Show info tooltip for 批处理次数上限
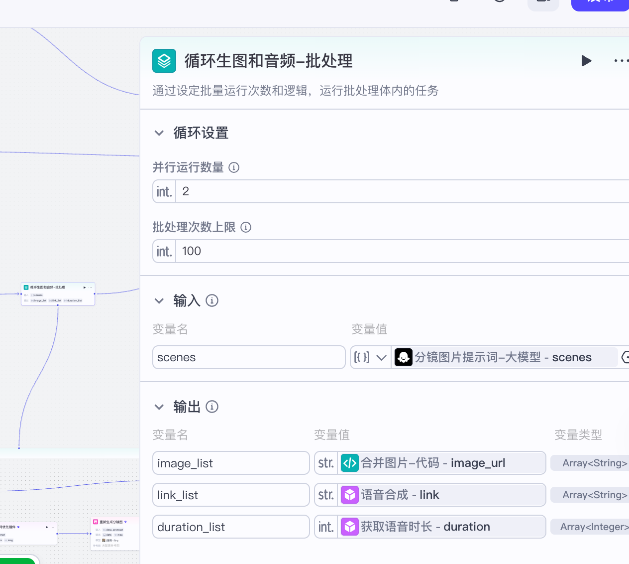 pos(246,227)
